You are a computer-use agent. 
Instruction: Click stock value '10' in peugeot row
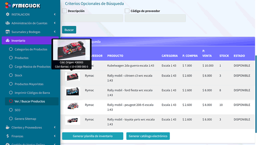pos(221,105)
